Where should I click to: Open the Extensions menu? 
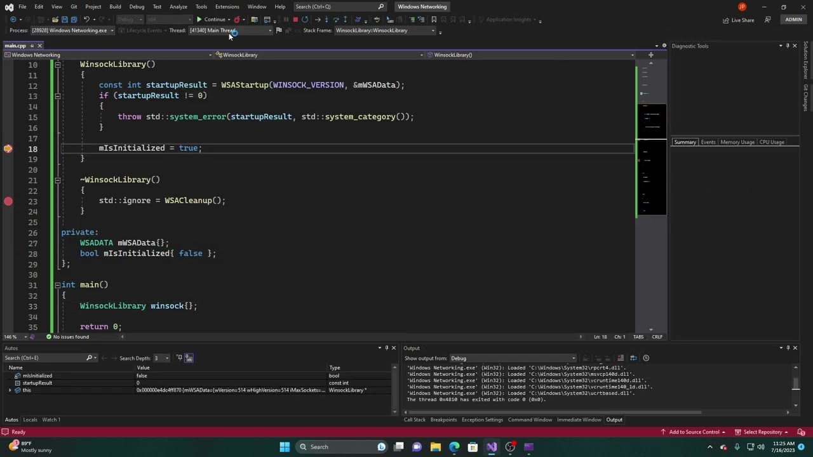(x=227, y=7)
